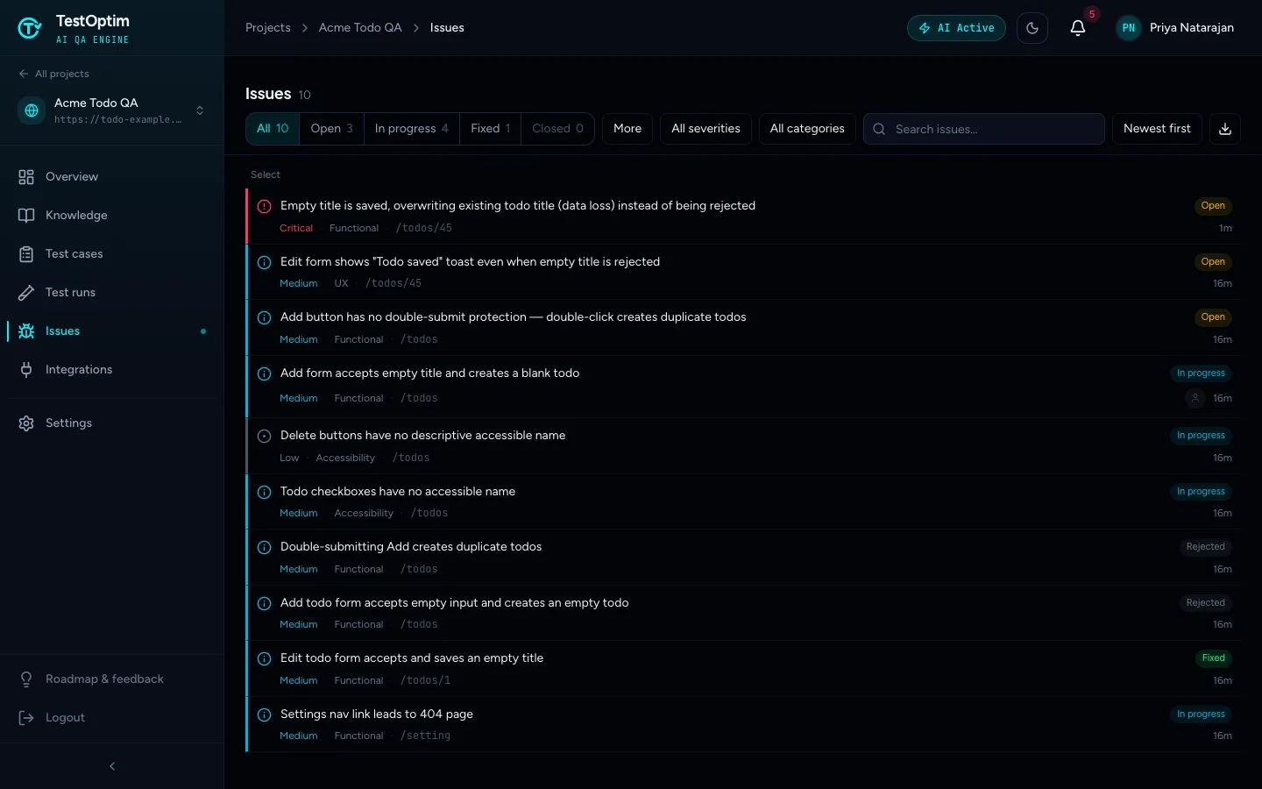Image resolution: width=1262 pixels, height=789 pixels.
Task: Open notifications bell
Action: click(1078, 28)
